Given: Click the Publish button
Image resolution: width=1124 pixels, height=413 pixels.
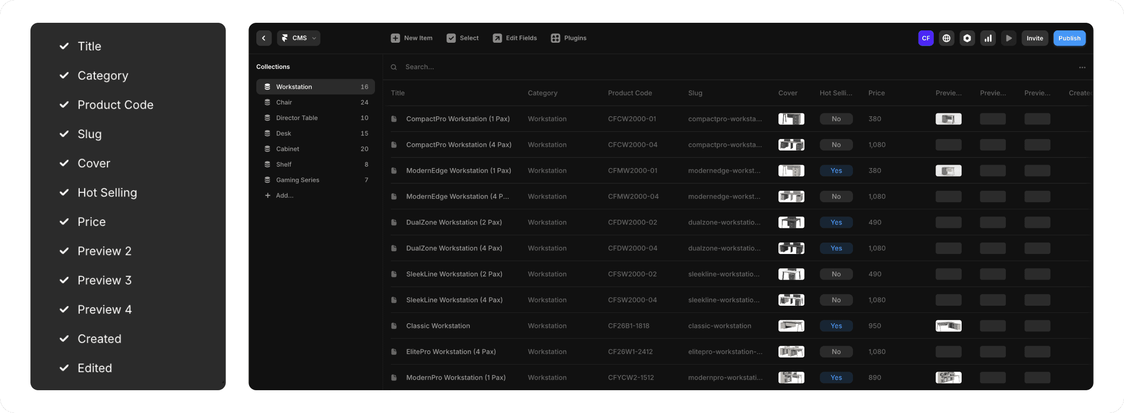Looking at the screenshot, I should [x=1069, y=38].
